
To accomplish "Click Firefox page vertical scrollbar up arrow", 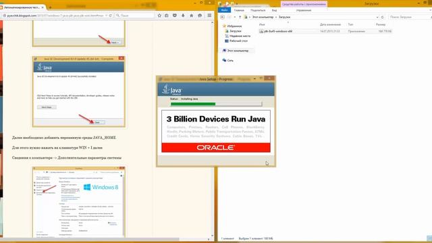I will [x=212, y=22].
